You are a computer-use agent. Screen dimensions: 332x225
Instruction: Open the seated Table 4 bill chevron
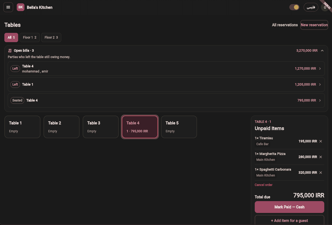[320, 100]
